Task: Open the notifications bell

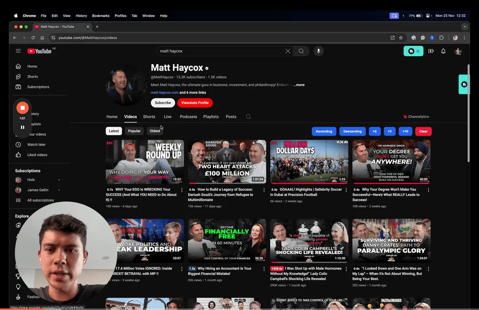Action: [443, 51]
